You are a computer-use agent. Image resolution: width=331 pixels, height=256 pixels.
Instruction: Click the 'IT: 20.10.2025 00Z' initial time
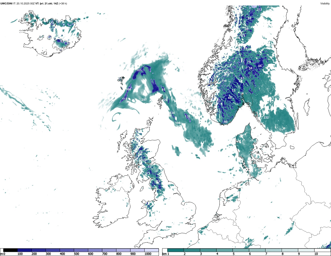24,4
